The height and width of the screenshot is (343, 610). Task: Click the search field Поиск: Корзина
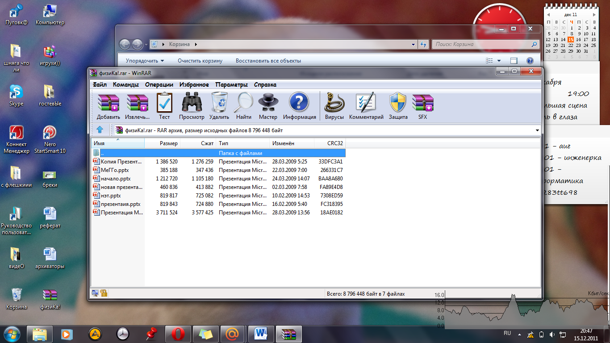(485, 44)
